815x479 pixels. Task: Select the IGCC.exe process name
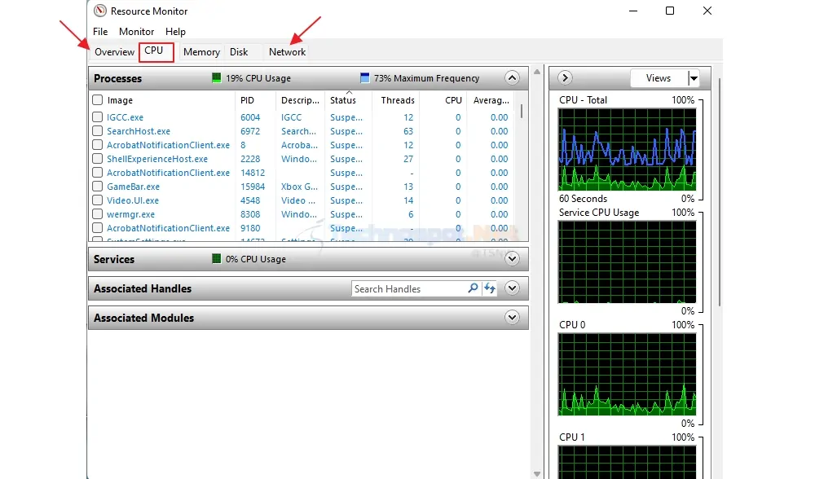(x=126, y=117)
